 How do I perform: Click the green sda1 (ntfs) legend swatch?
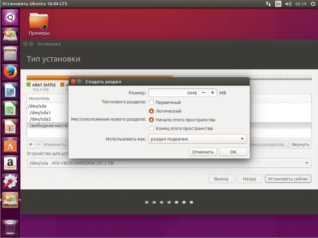(29, 84)
